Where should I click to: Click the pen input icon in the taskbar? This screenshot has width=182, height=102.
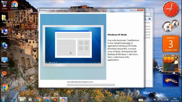pos(141,100)
